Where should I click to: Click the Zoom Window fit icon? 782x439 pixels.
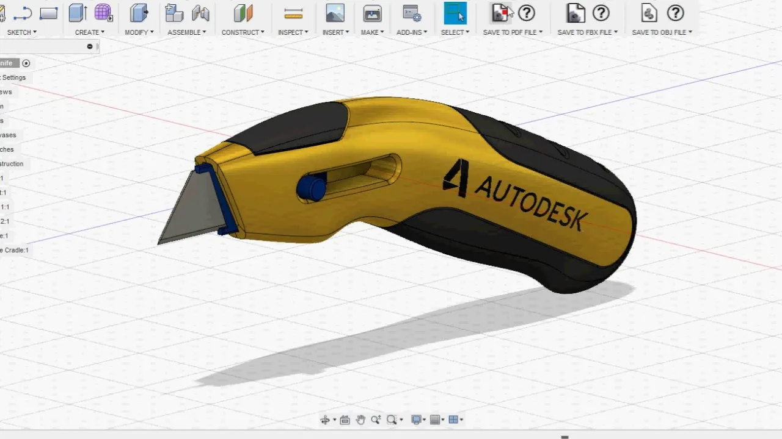(392, 419)
